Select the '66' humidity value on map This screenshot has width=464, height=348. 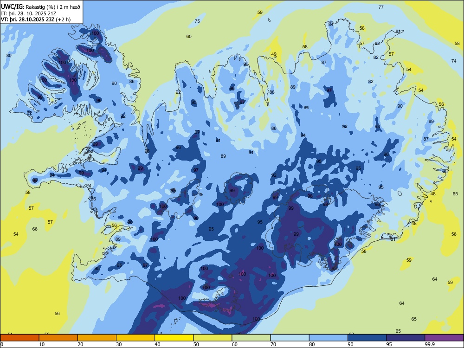(35, 229)
